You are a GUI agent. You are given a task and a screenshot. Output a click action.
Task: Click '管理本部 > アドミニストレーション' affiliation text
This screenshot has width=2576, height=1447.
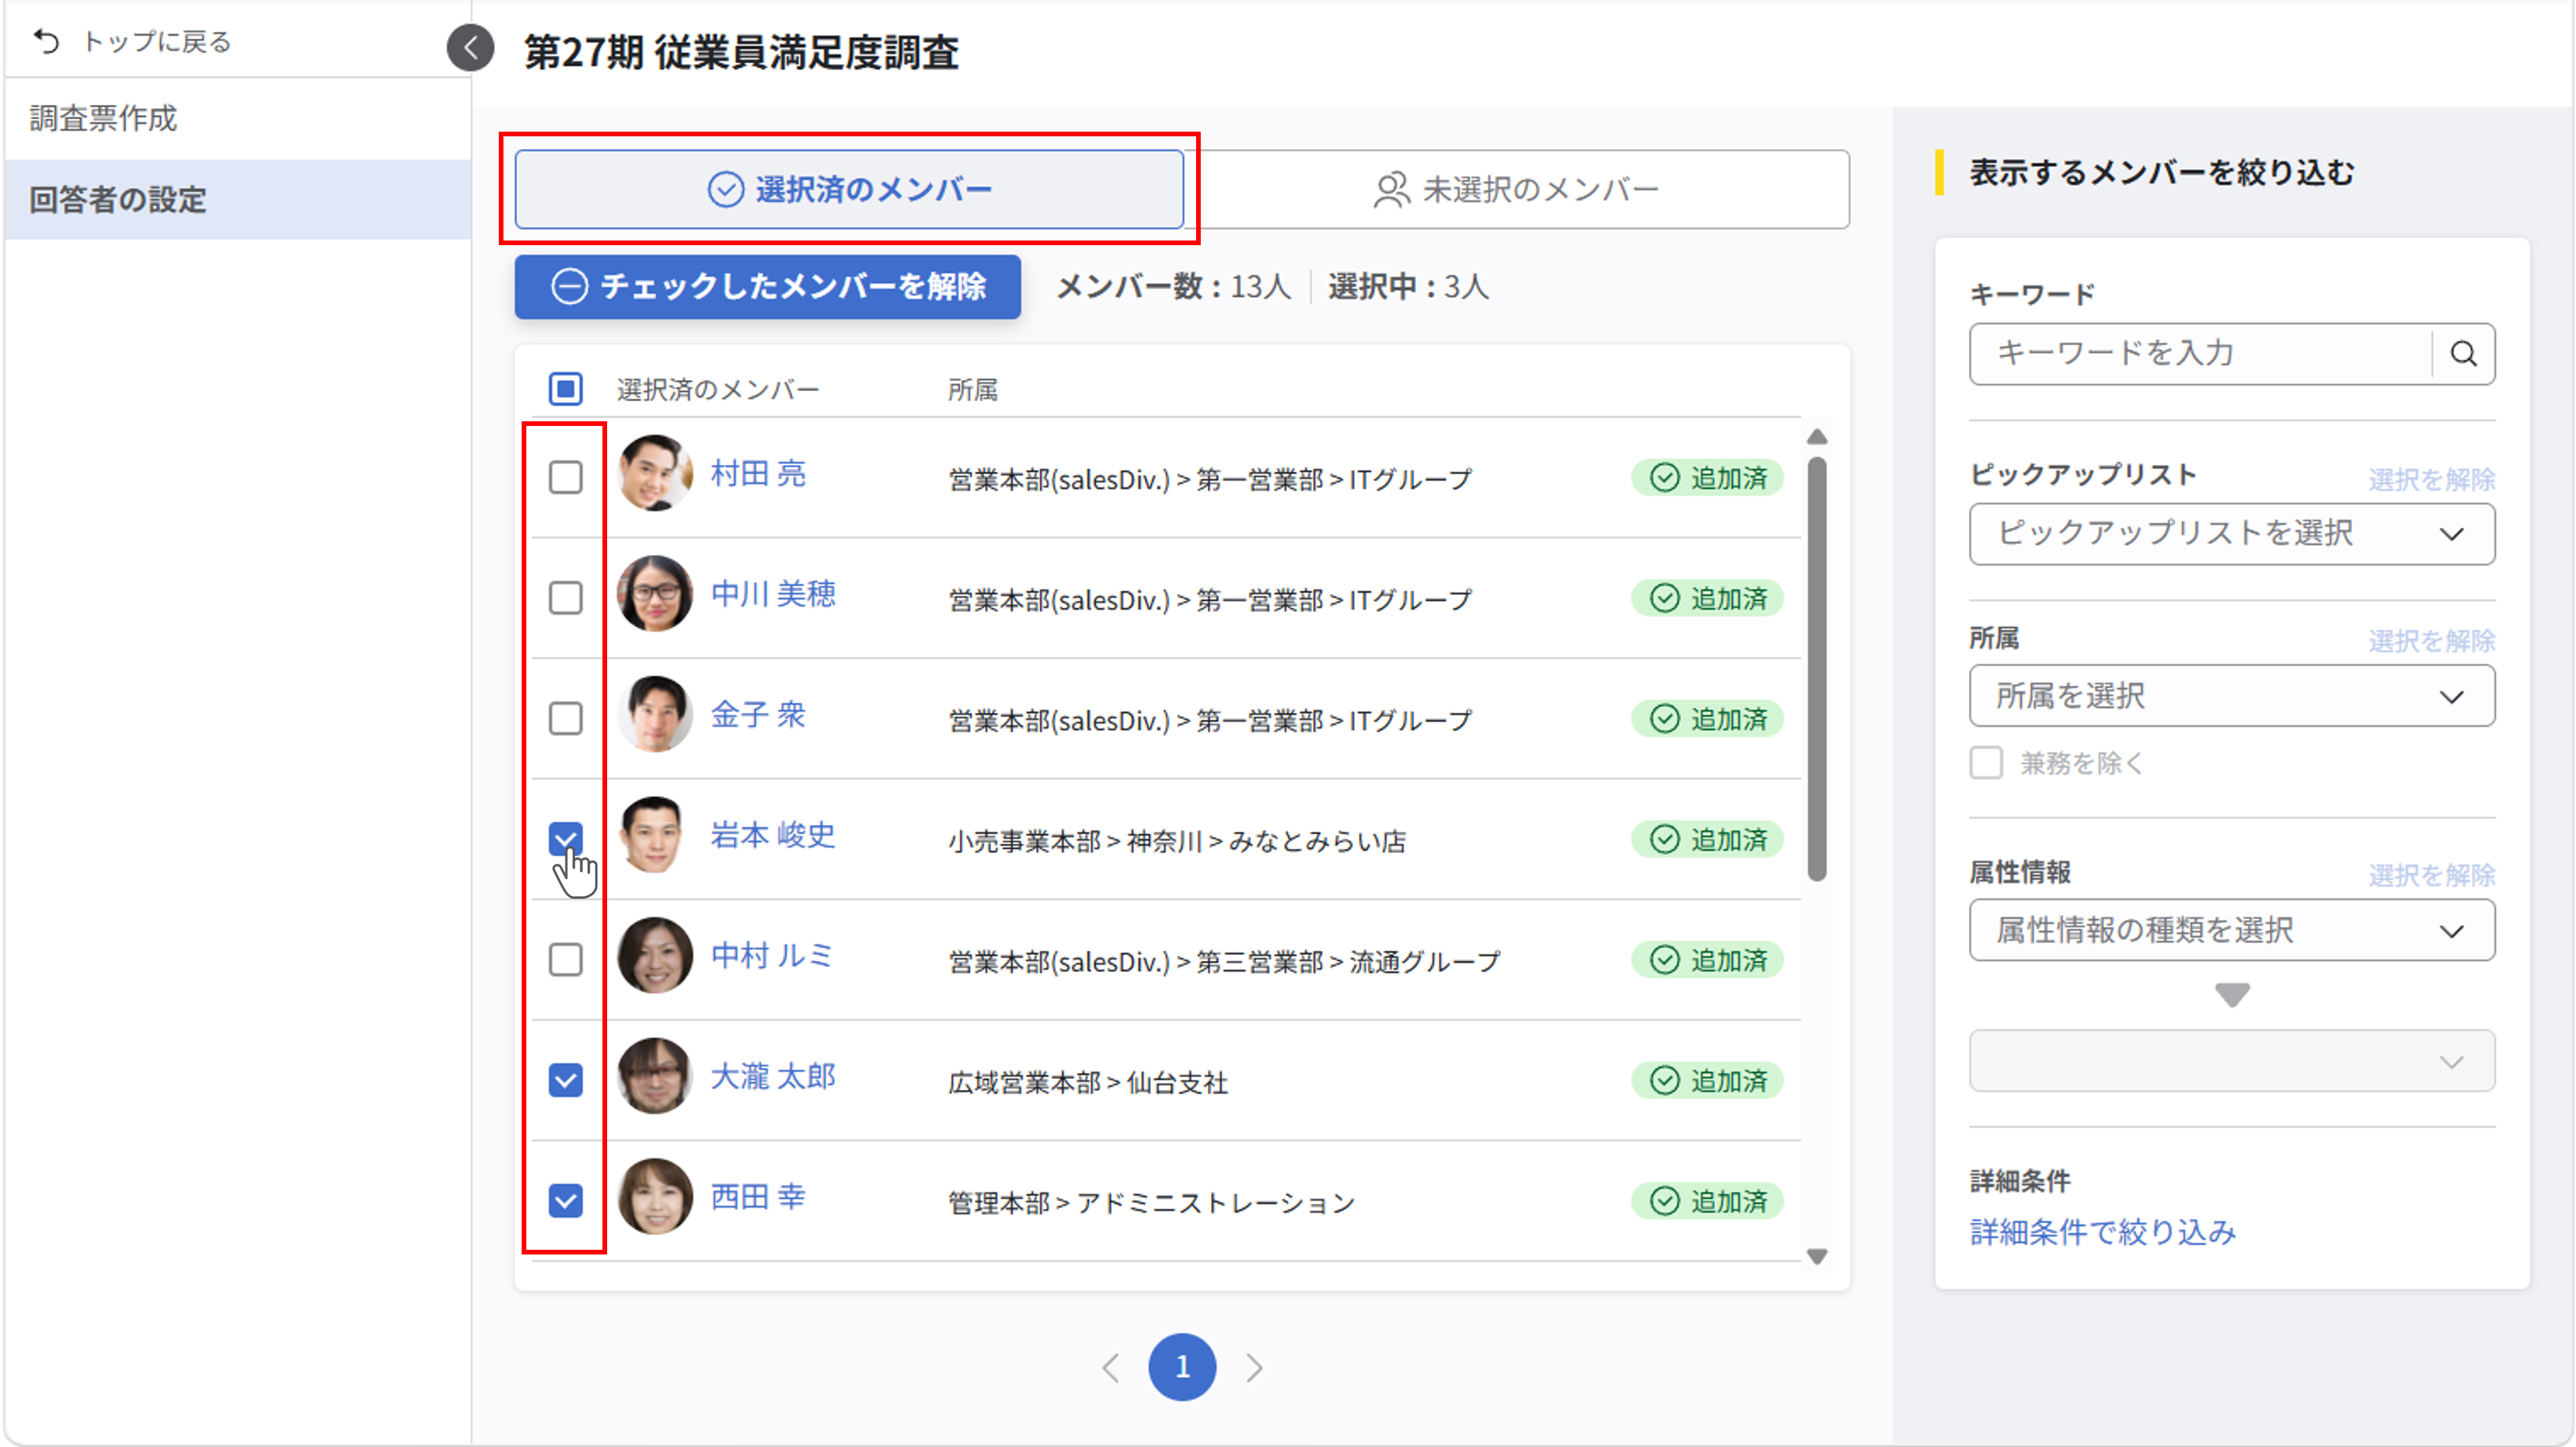1152,1202
